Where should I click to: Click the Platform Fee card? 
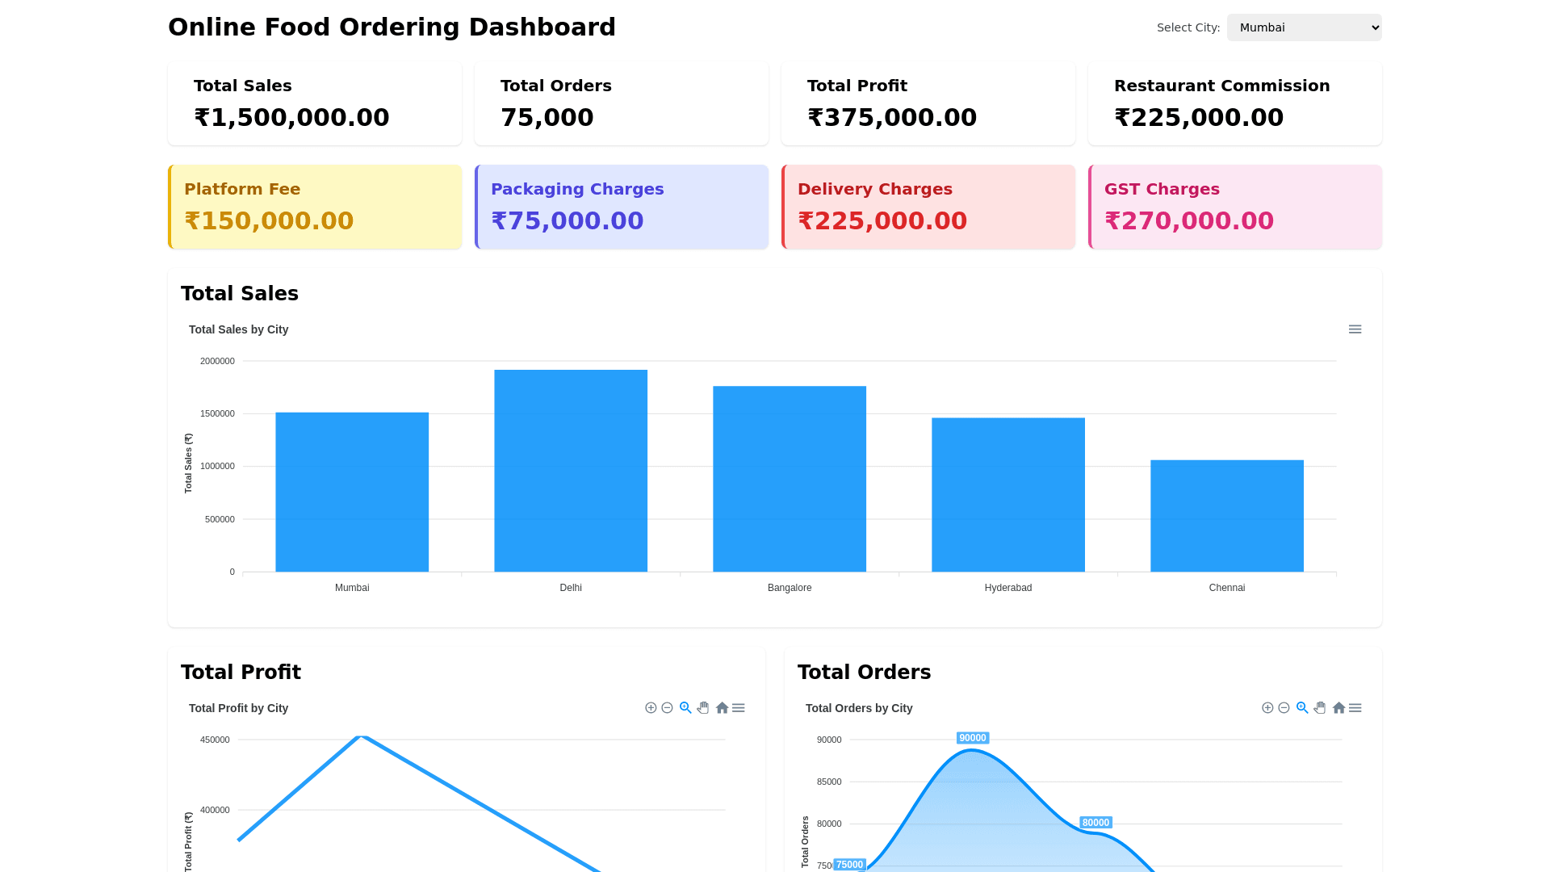pos(315,207)
